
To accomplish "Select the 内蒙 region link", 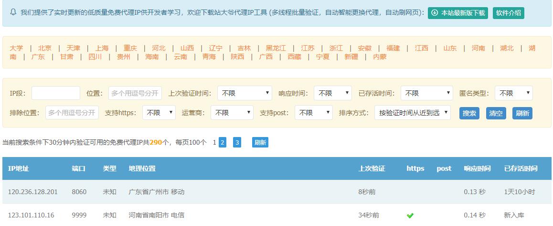I will click(x=380, y=57).
